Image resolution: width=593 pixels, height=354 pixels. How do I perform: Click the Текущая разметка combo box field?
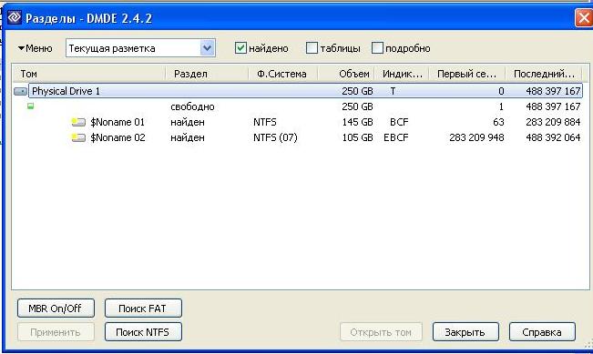pos(140,48)
